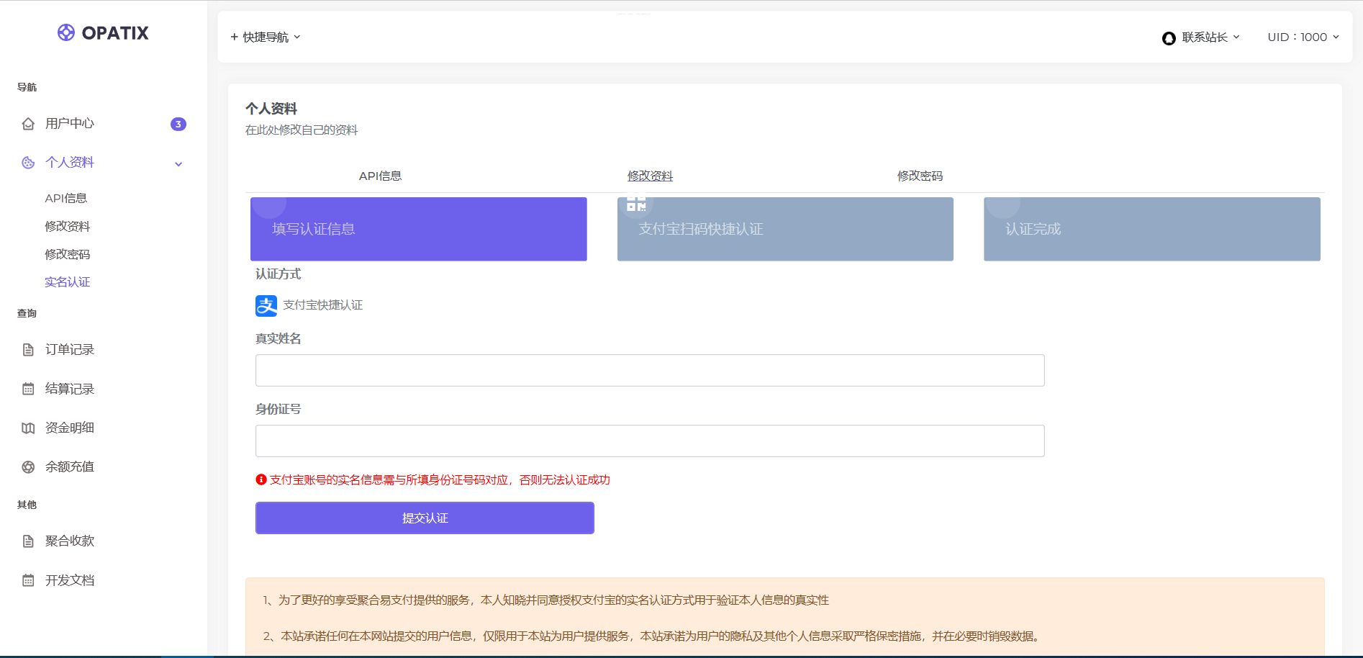The image size is (1363, 658).
Task: Click the 用户中心 home icon in sidebar
Action: click(27, 123)
